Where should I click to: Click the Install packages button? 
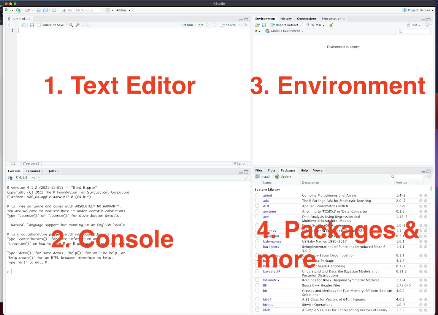[263, 177]
